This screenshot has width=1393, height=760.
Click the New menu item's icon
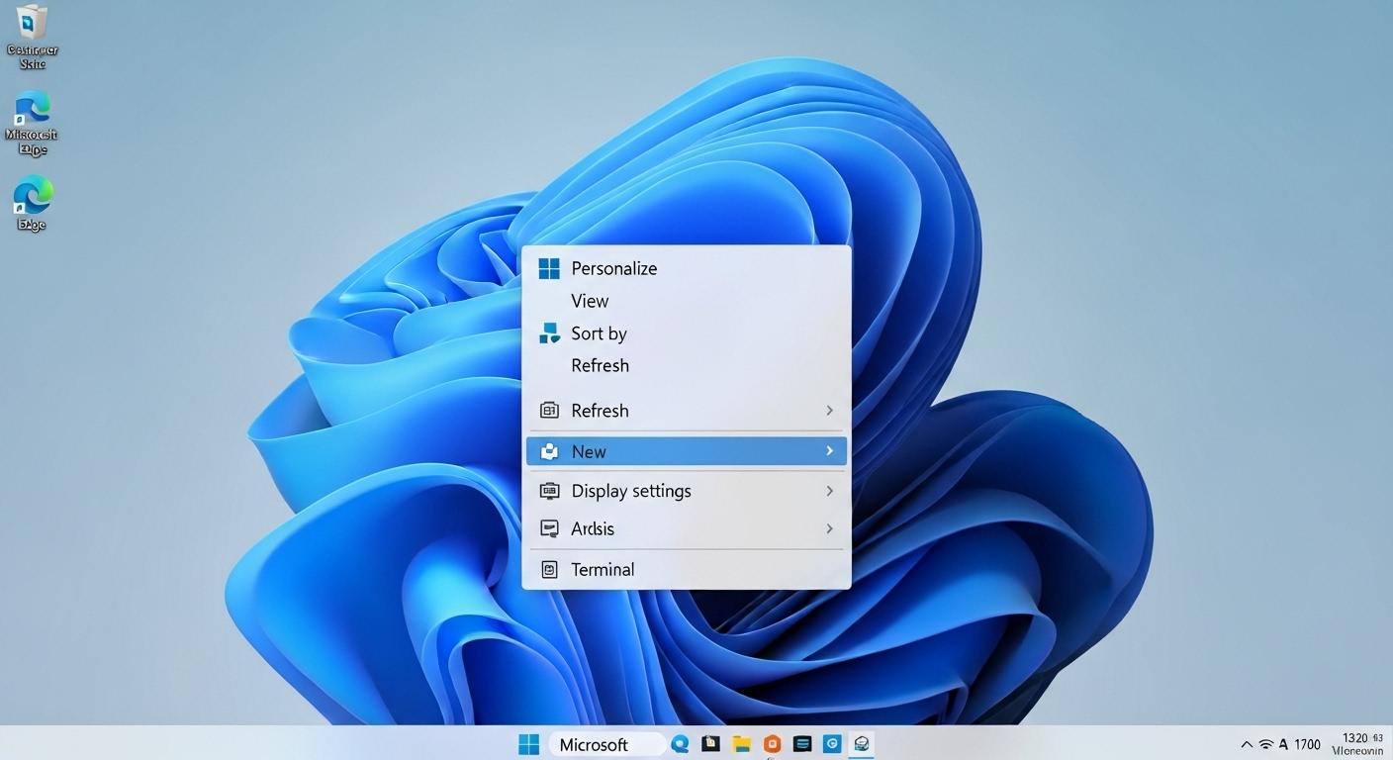(x=549, y=451)
